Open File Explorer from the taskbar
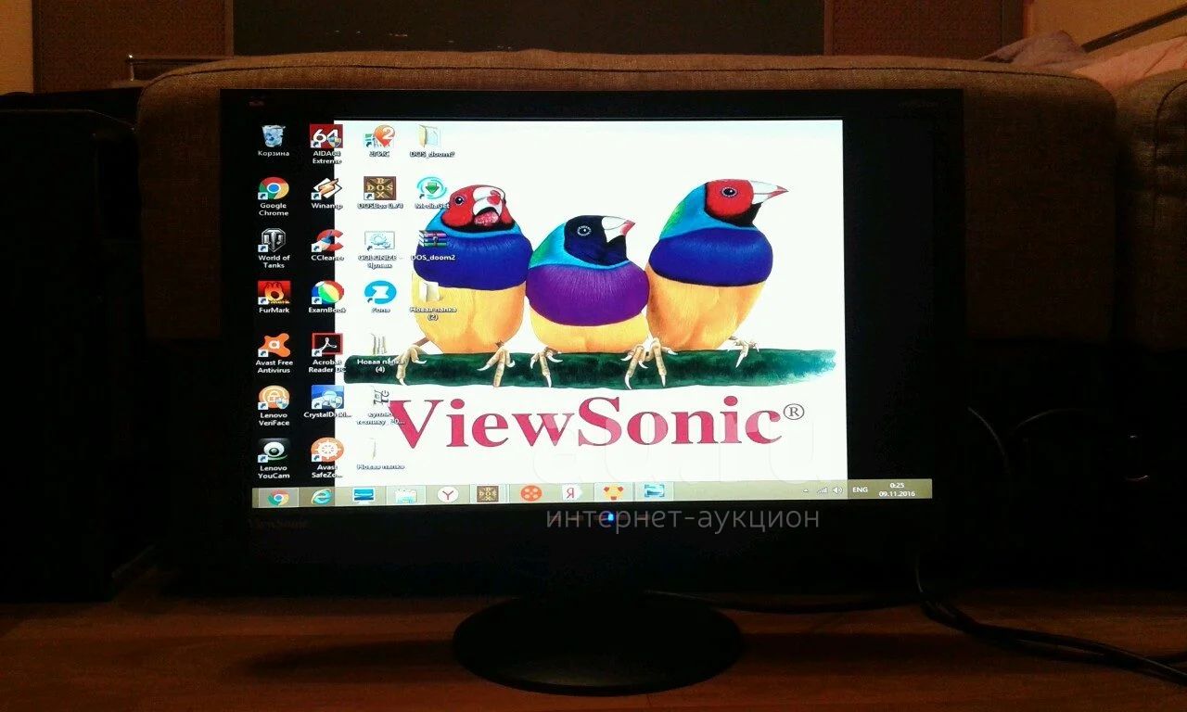 (405, 495)
